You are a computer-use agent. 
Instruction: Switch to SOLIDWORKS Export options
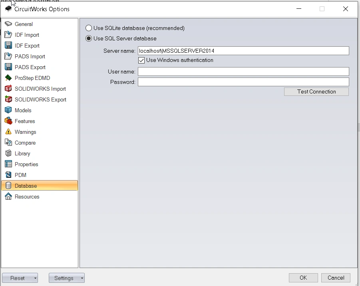(x=40, y=99)
